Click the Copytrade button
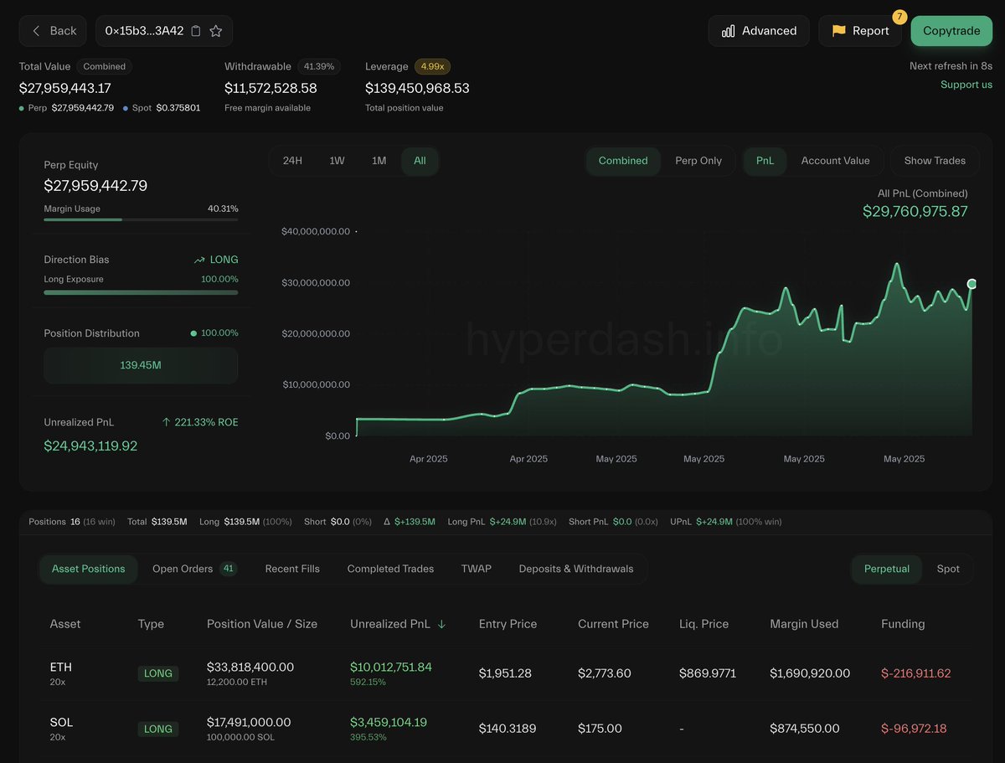The image size is (1005, 763). click(951, 31)
